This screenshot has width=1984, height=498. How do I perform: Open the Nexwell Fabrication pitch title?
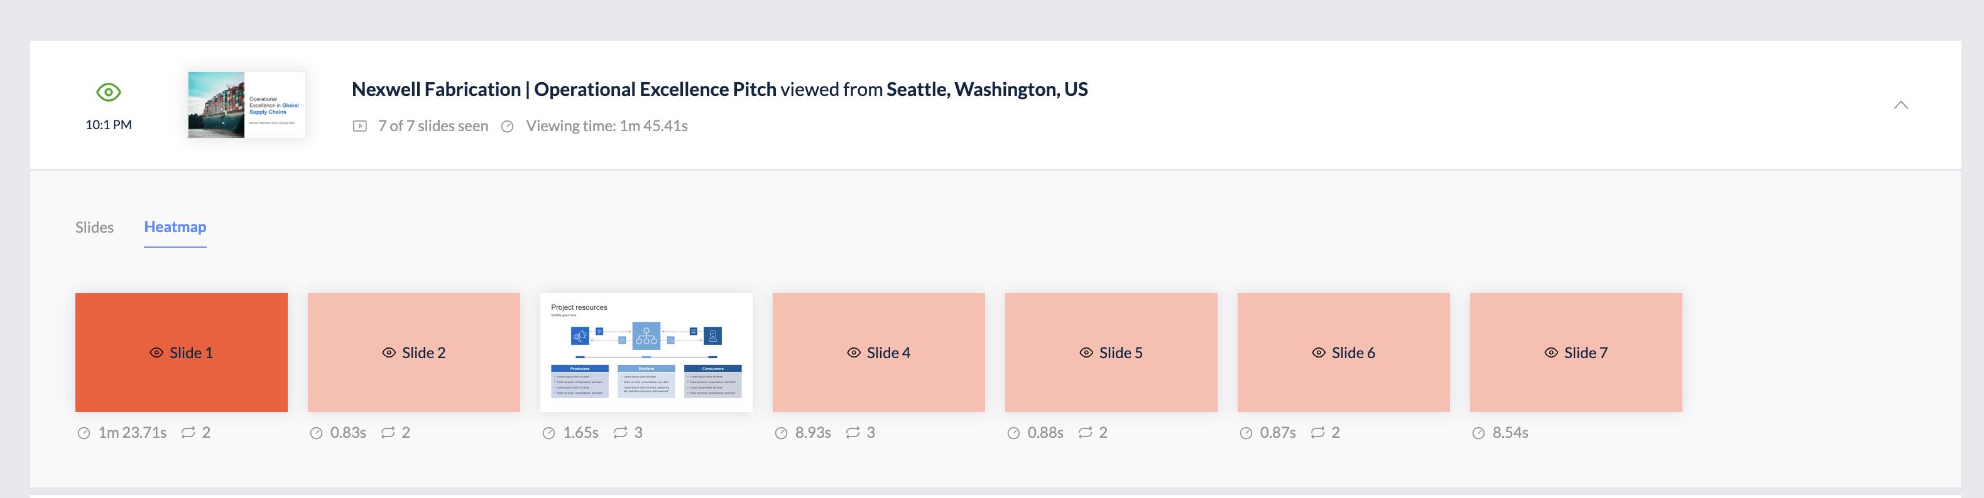(563, 90)
